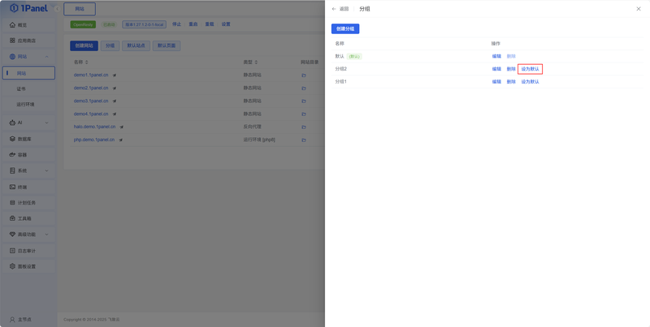
Task: Click 重载 to reload OpenResty
Action: (x=210, y=24)
